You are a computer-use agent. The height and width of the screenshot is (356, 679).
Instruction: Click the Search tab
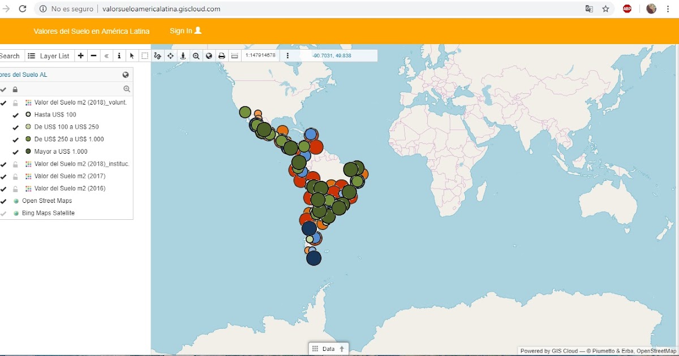pos(10,56)
